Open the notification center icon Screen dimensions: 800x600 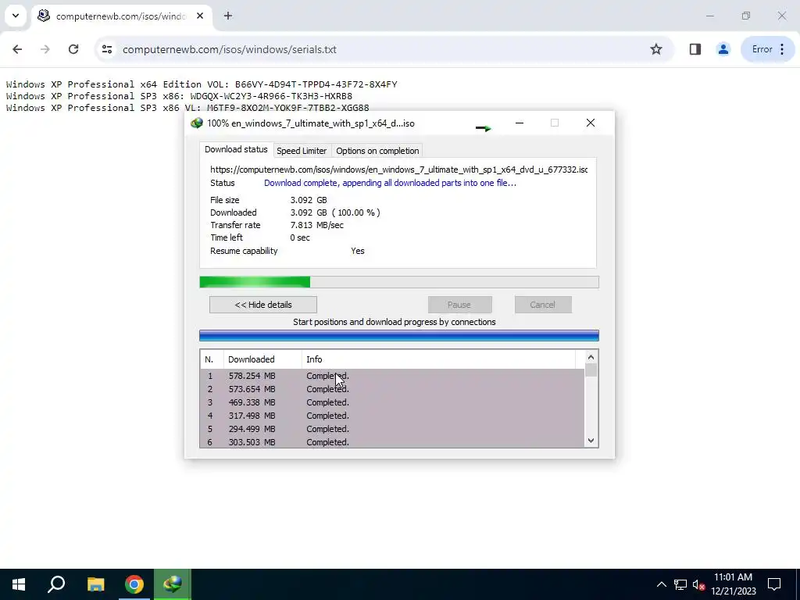point(774,584)
